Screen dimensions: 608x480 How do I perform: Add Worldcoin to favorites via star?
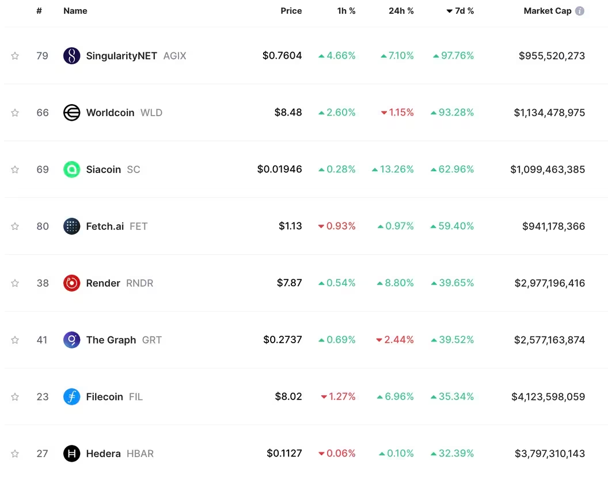click(15, 113)
